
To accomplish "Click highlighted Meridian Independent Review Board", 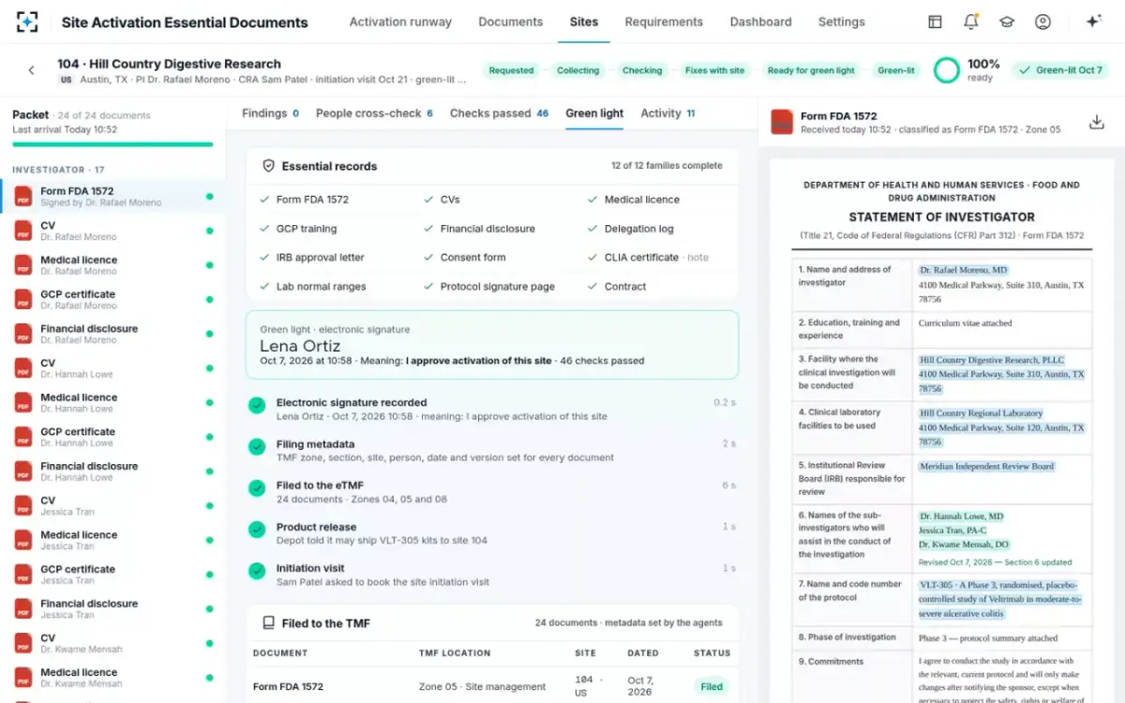I will [x=986, y=466].
